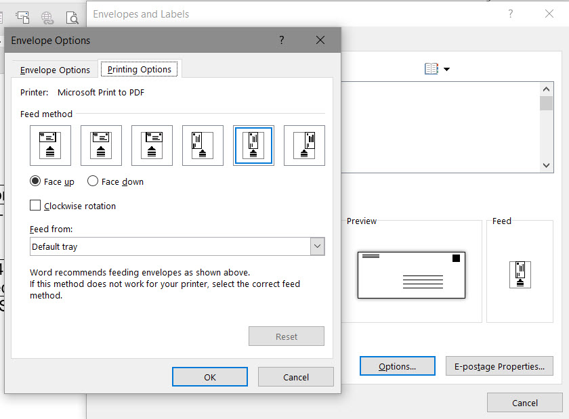Click the Feed thumbnail in Envelopes and Labels

520,274
